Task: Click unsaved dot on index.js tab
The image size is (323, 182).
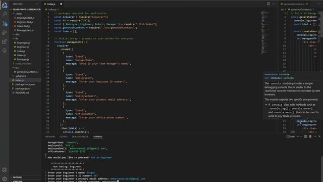Action: [61, 4]
